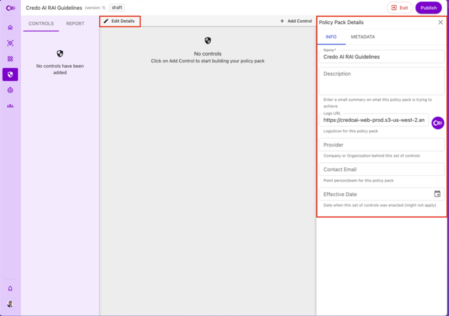449x316 pixels.
Task: Click "Point person/team for this policy pack" text
Action: pyautogui.click(x=358, y=180)
